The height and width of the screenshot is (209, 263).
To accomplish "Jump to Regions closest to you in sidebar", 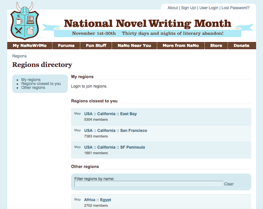I will click(x=41, y=84).
